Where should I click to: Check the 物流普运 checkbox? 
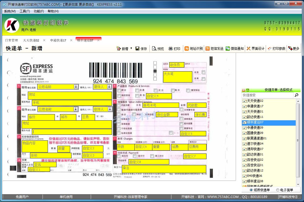119,96
